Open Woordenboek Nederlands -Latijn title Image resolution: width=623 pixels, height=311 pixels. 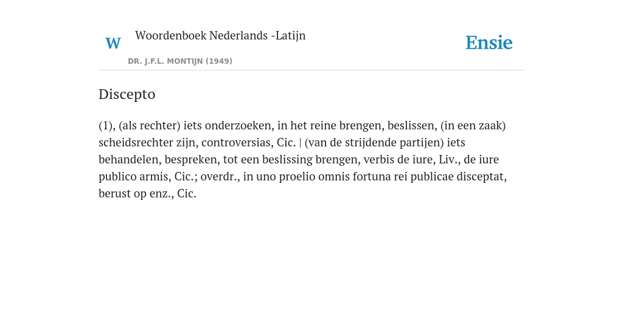(x=220, y=35)
